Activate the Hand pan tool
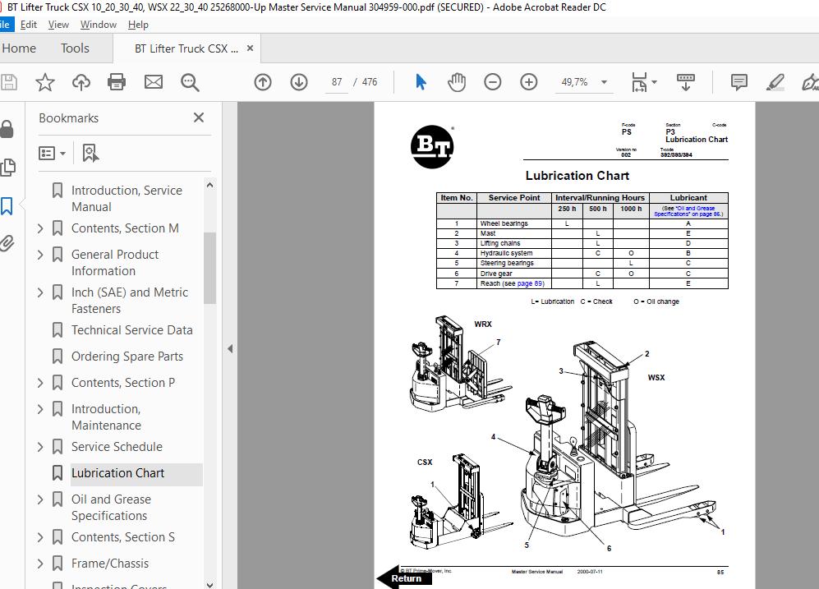The image size is (819, 589). click(x=457, y=82)
